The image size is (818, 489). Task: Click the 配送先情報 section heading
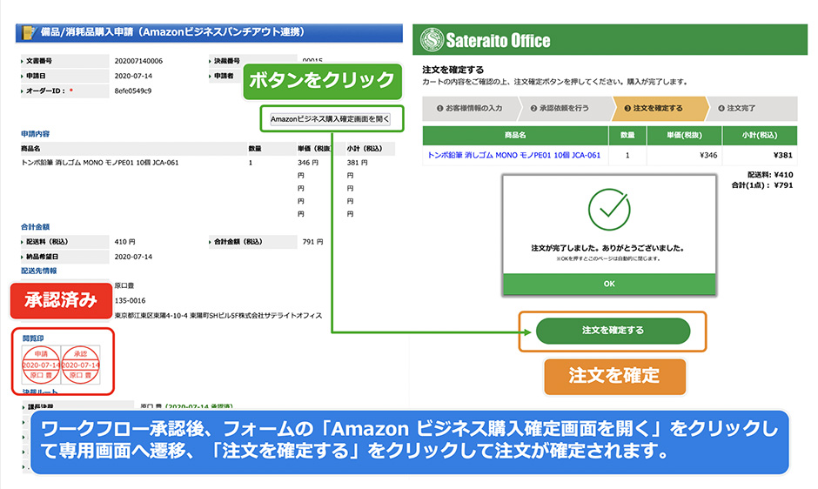(42, 271)
